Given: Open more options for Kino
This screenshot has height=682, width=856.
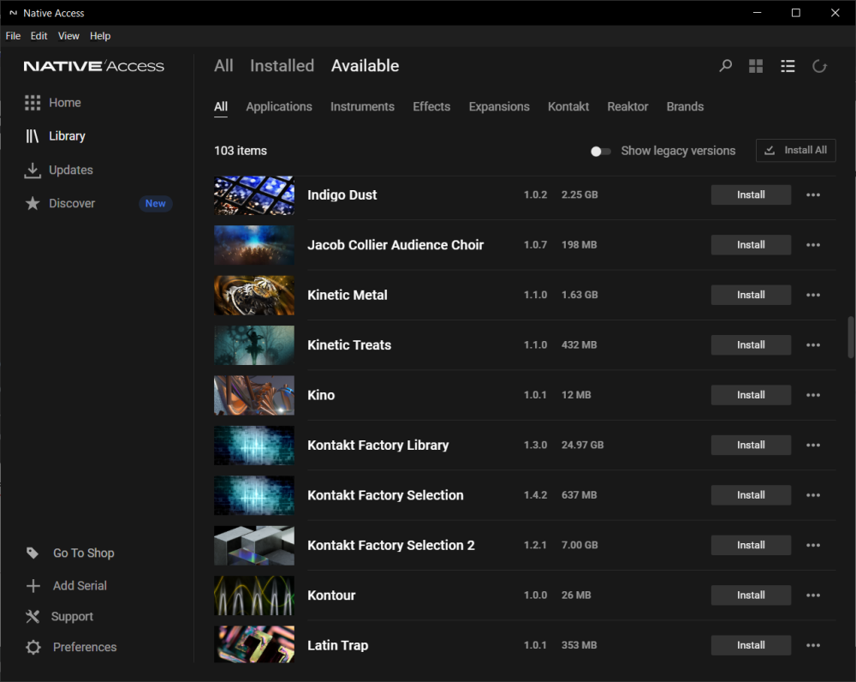Looking at the screenshot, I should point(813,395).
